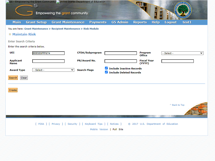Image resolution: width=215 pixels, height=161 pixels.
Task: Open the Reports menu
Action: (140, 22)
